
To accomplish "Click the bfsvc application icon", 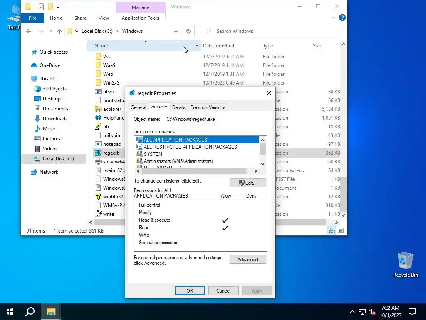I will [x=98, y=92].
